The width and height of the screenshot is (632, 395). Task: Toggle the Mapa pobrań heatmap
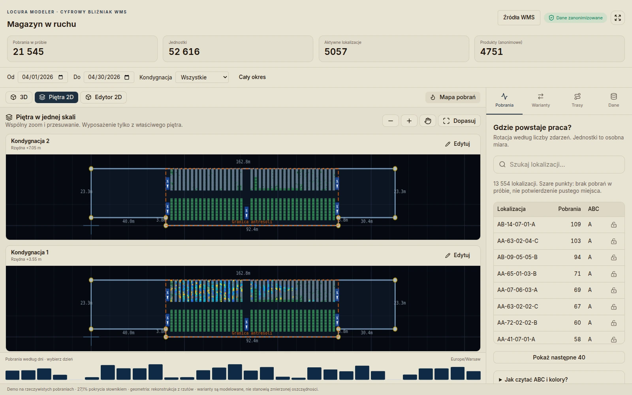(x=453, y=97)
